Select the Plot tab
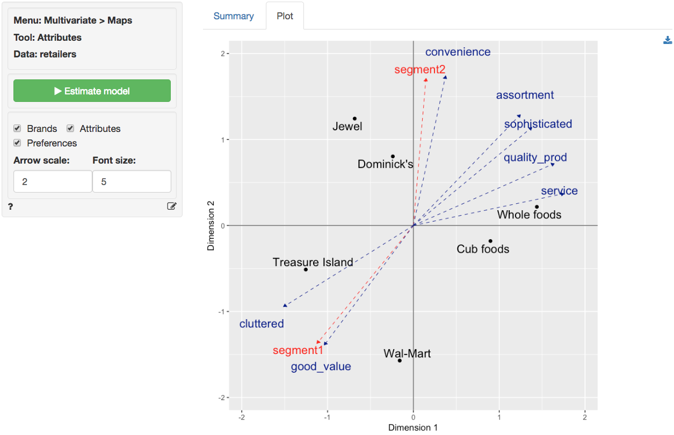The height and width of the screenshot is (435, 674). 285,16
